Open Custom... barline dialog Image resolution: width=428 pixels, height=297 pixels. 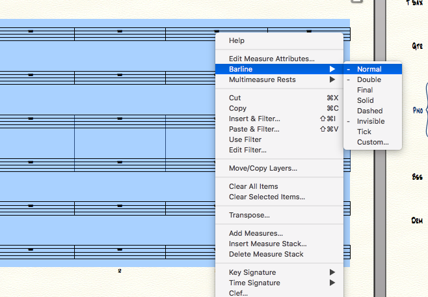373,142
